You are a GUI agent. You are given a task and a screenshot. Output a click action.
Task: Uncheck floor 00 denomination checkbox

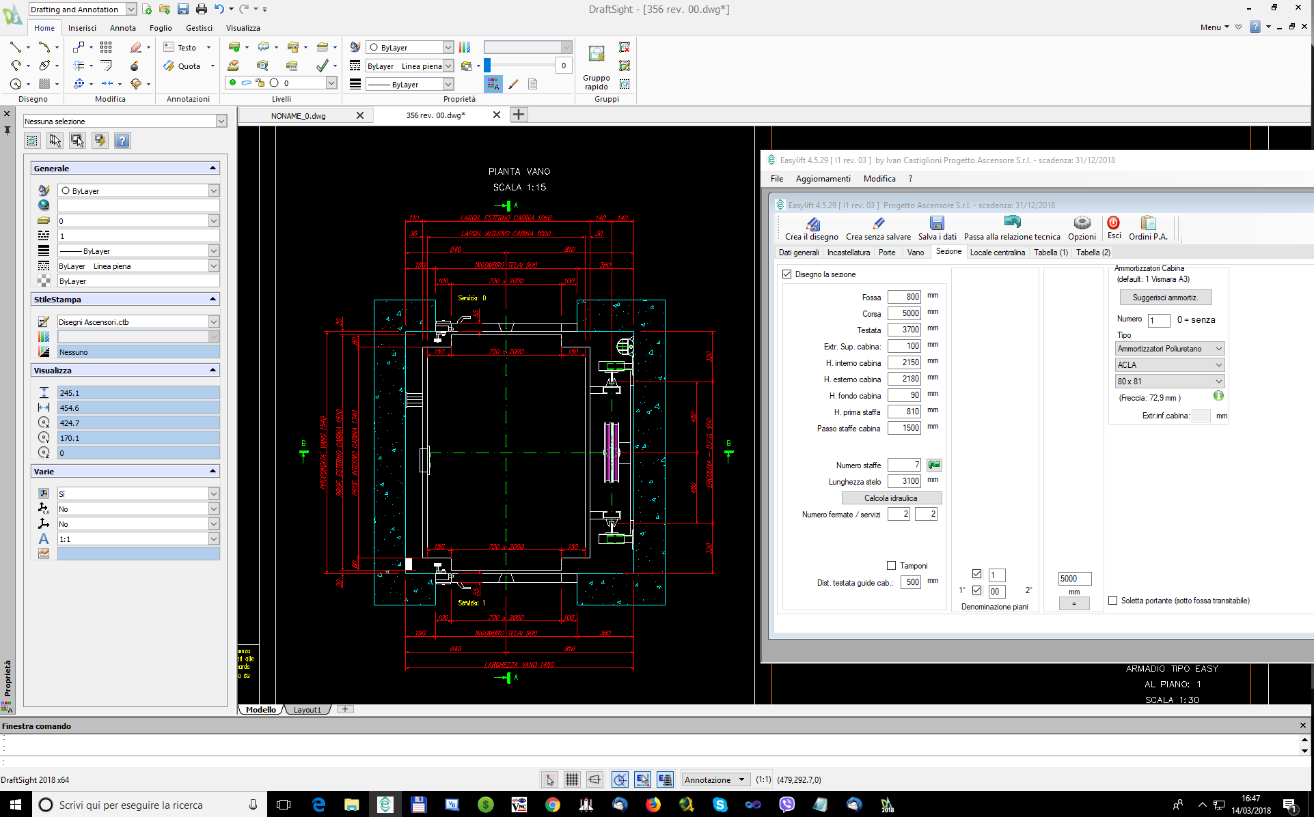976,590
